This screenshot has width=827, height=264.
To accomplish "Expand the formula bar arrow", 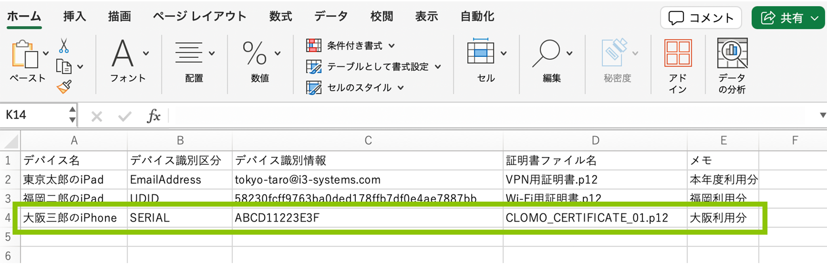I will coord(823,115).
